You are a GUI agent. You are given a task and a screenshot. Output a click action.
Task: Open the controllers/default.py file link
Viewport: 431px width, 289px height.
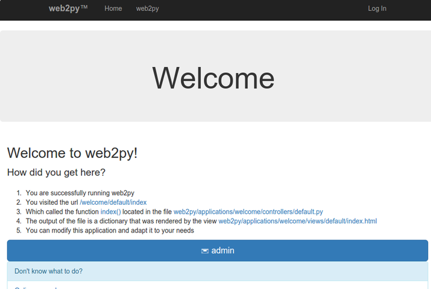[x=248, y=211]
